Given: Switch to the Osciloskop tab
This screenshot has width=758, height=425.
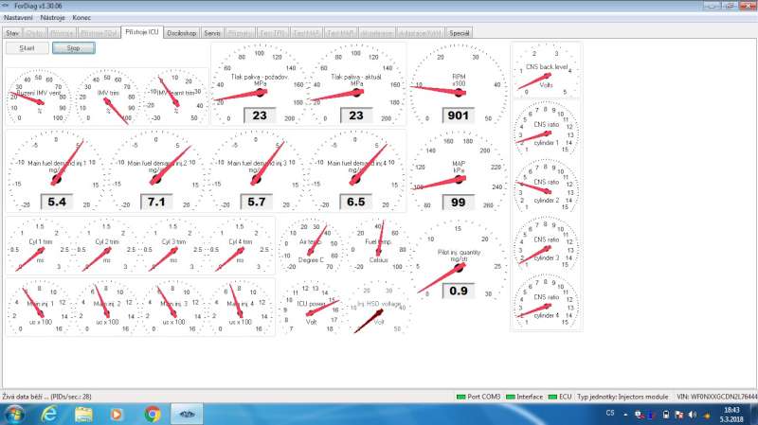Looking at the screenshot, I should point(180,32).
